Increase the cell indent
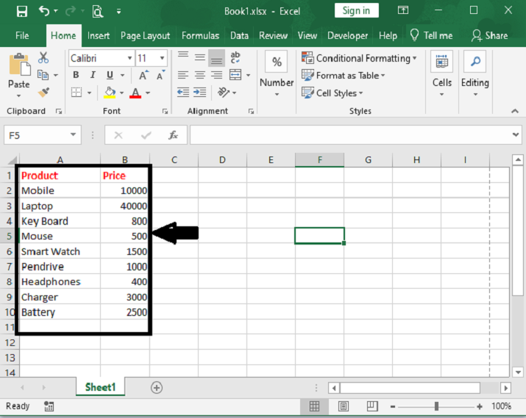The width and height of the screenshot is (526, 418). point(200,92)
